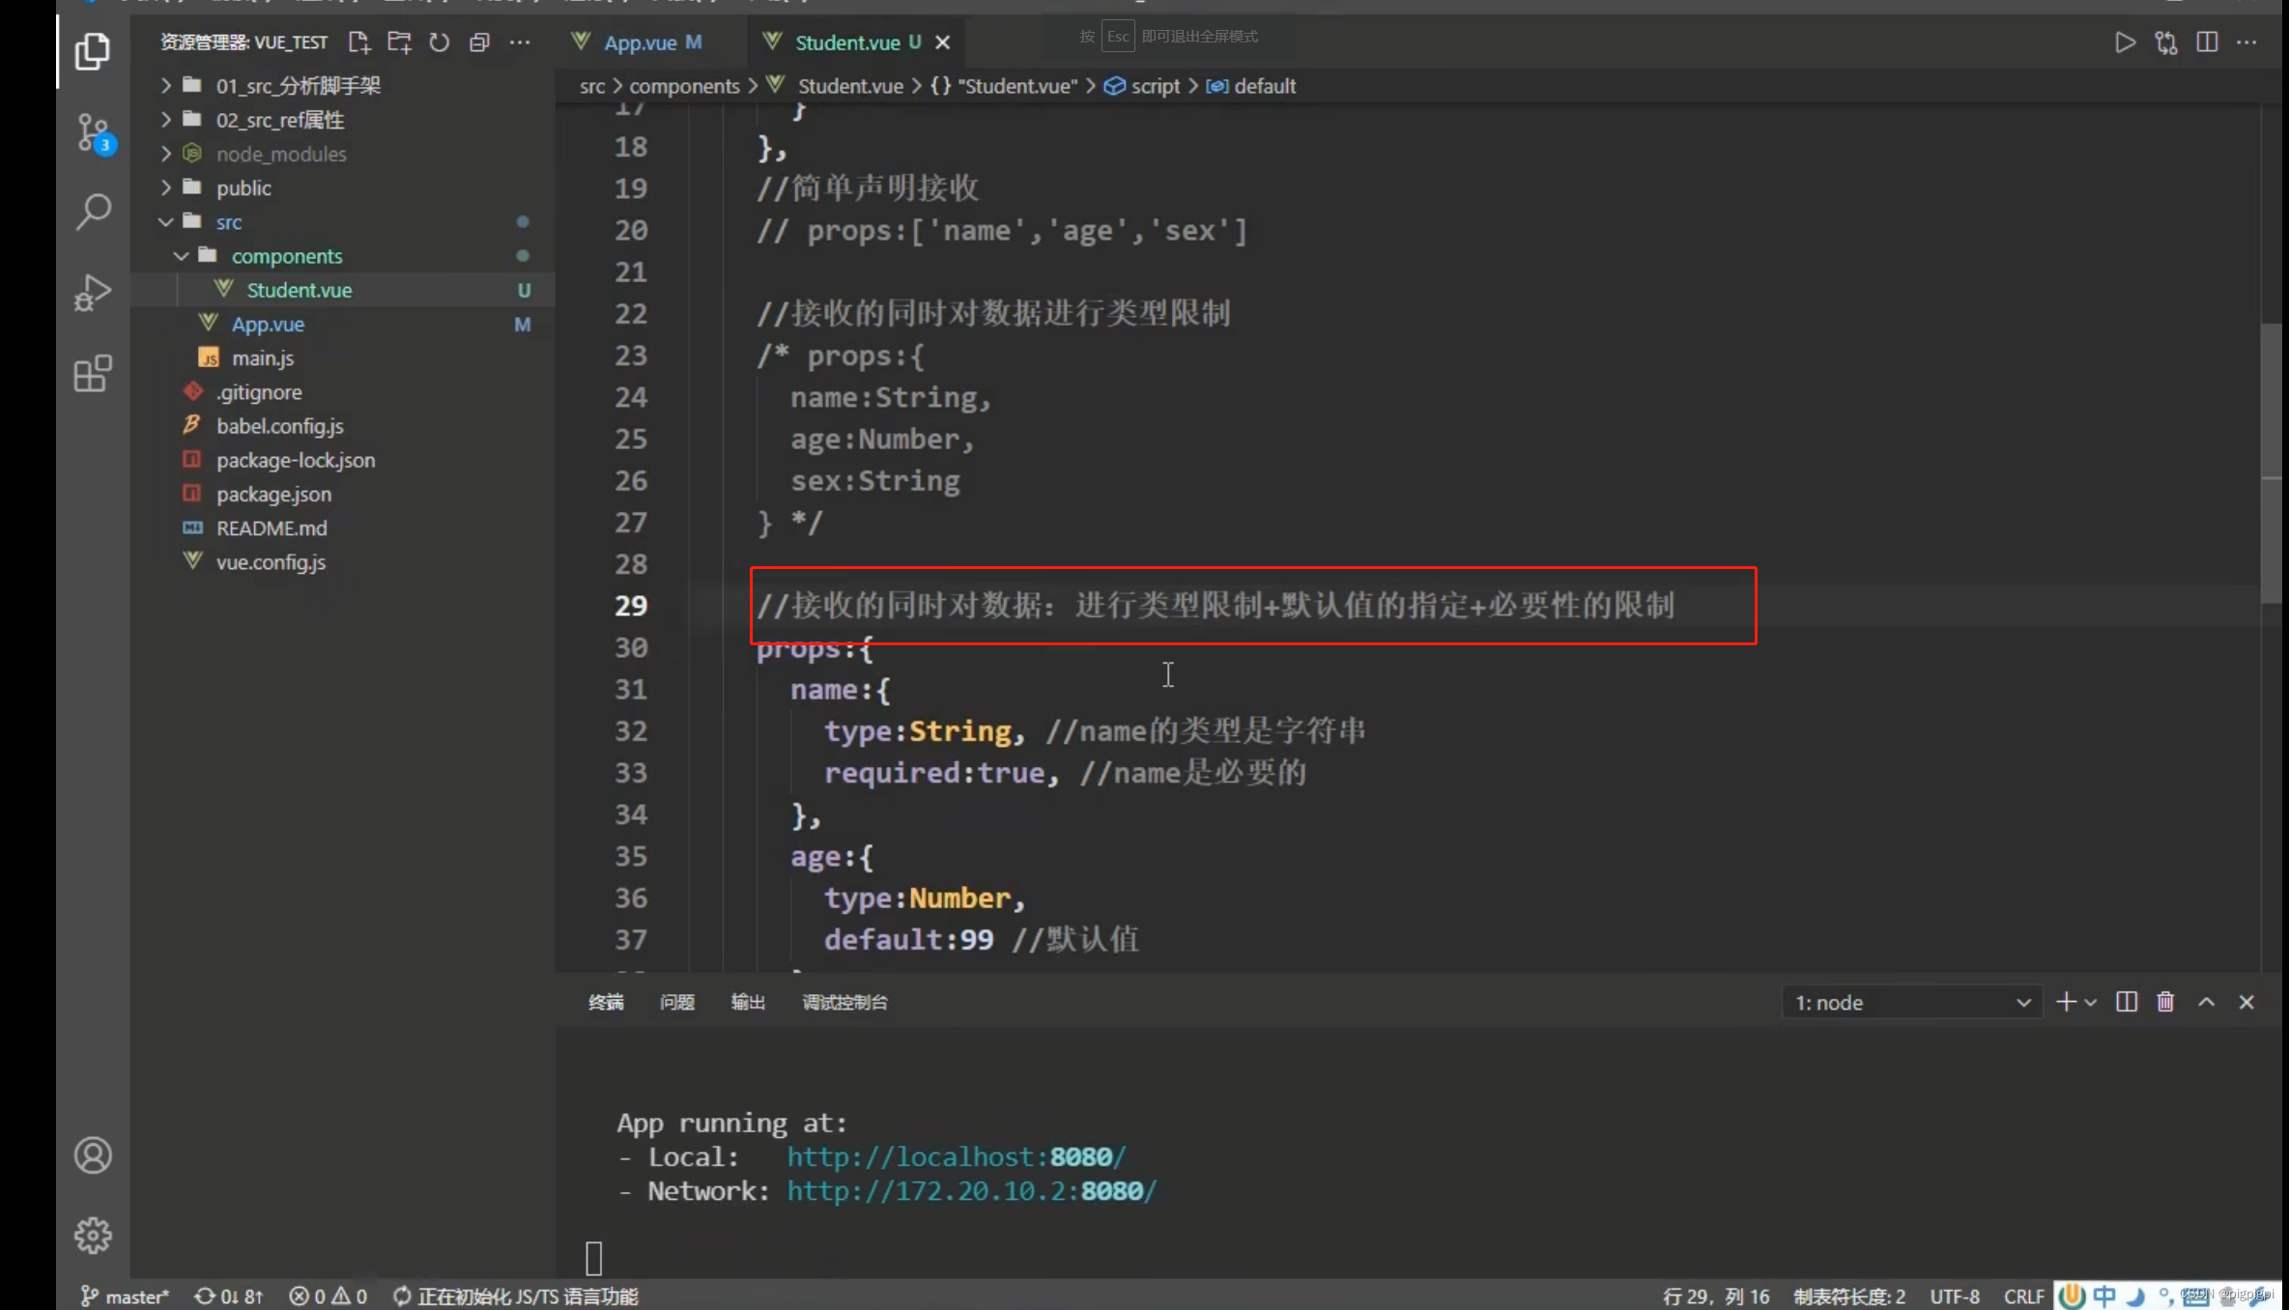
Task: Open explorer more actions ellipsis
Action: [x=520, y=43]
